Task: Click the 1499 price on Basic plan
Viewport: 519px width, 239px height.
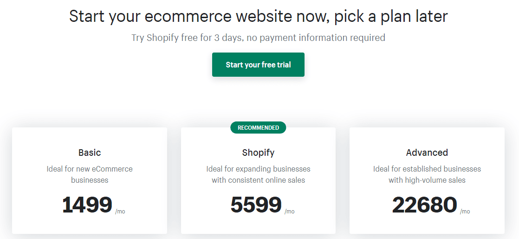Action: 87,205
